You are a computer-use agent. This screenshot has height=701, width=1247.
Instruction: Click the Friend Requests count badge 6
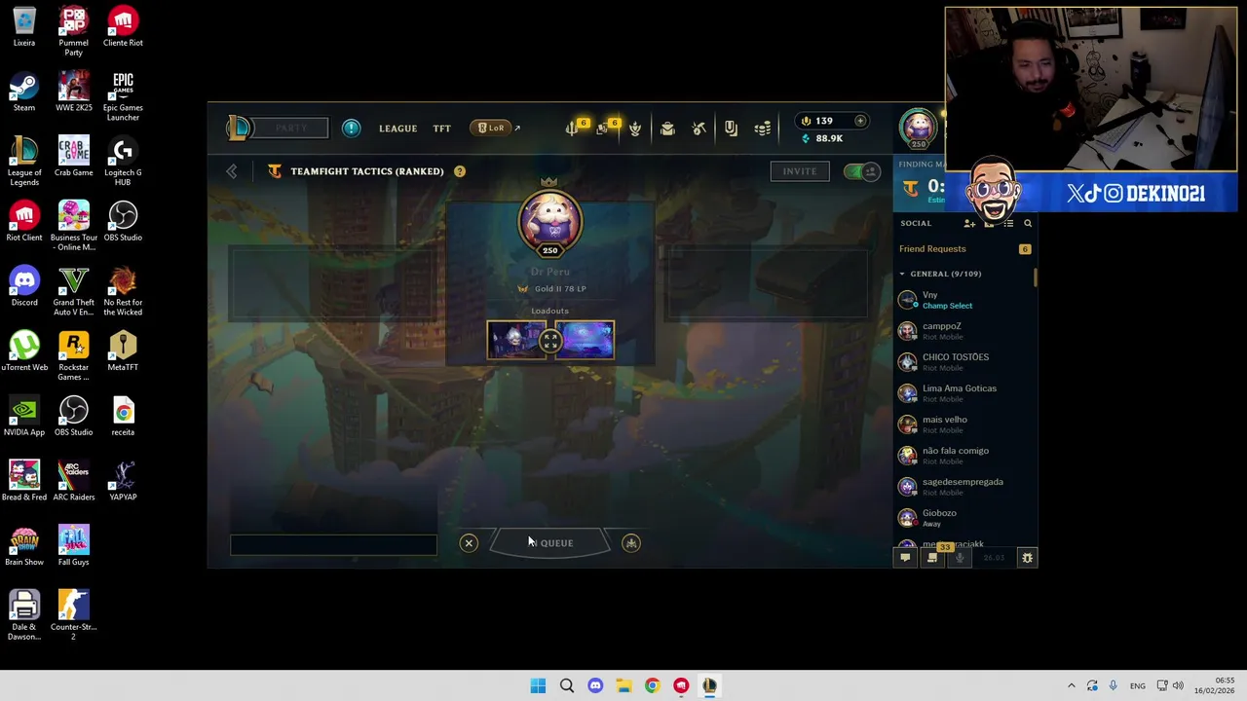click(1025, 249)
